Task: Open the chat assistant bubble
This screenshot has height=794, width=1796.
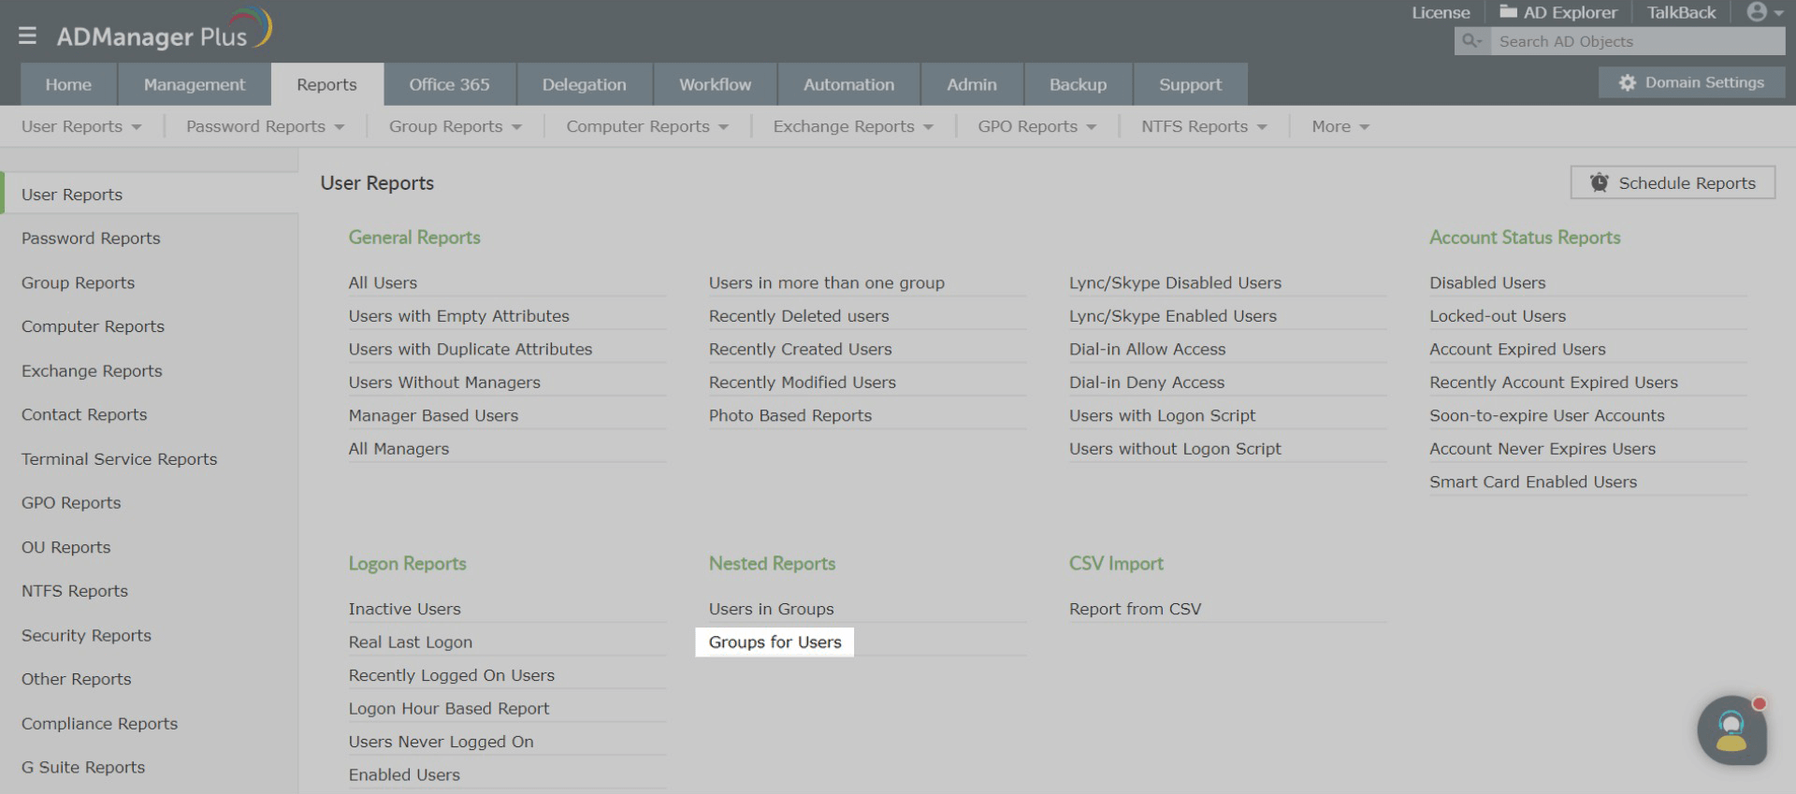Action: click(1732, 730)
